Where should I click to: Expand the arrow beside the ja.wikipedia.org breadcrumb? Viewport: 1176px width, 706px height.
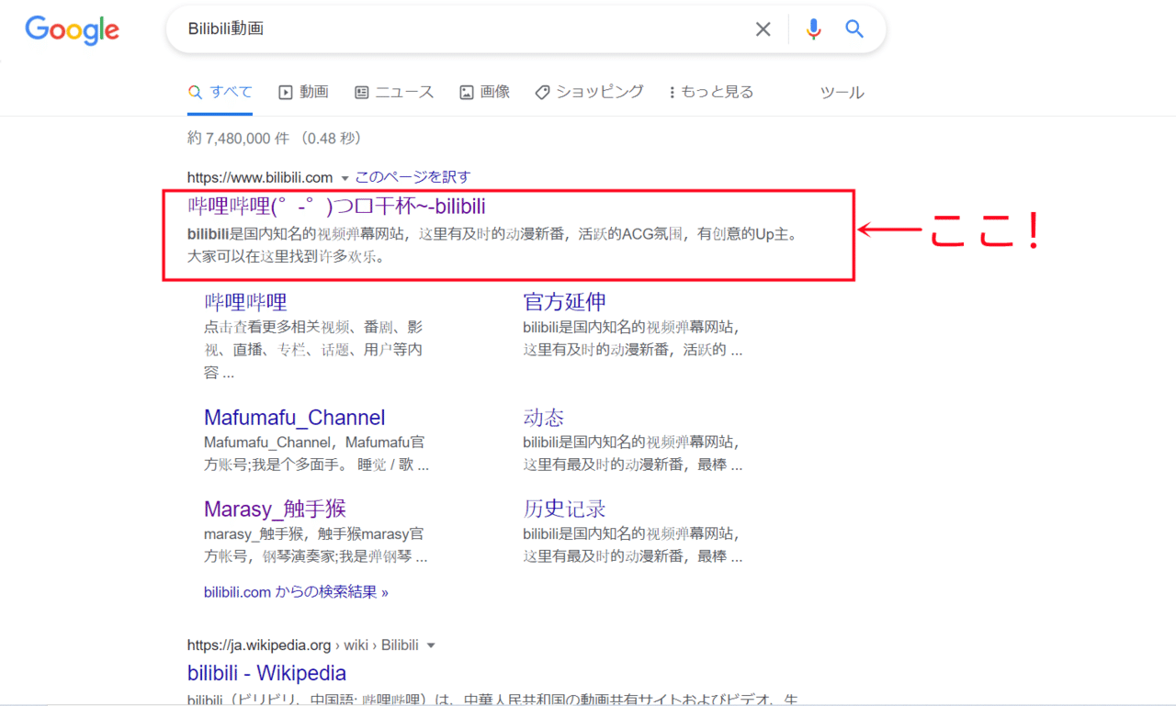(431, 644)
